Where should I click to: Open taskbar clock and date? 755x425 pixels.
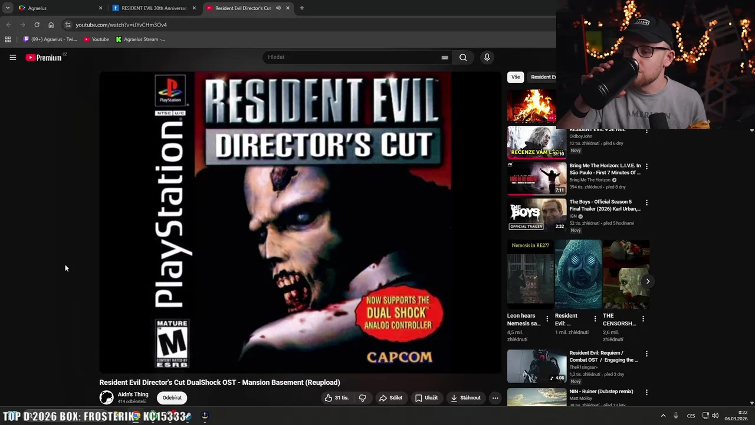tap(736, 416)
